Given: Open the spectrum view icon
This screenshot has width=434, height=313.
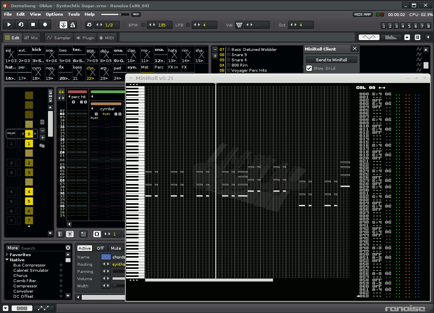Looking at the screenshot, I should click(x=391, y=37).
